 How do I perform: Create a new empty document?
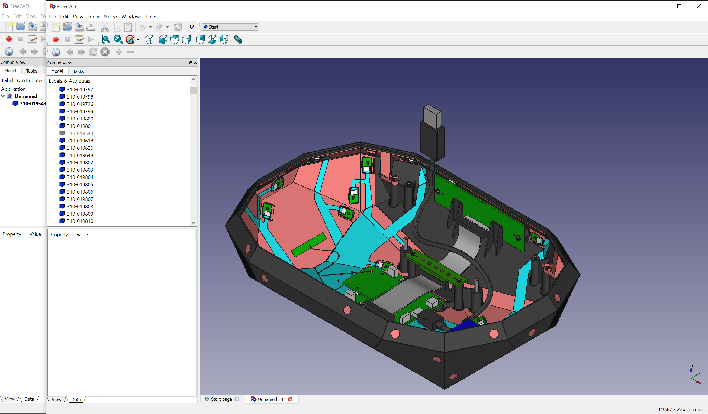click(56, 27)
